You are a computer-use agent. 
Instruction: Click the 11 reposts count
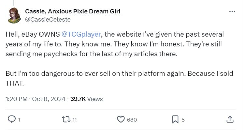pos(74,120)
